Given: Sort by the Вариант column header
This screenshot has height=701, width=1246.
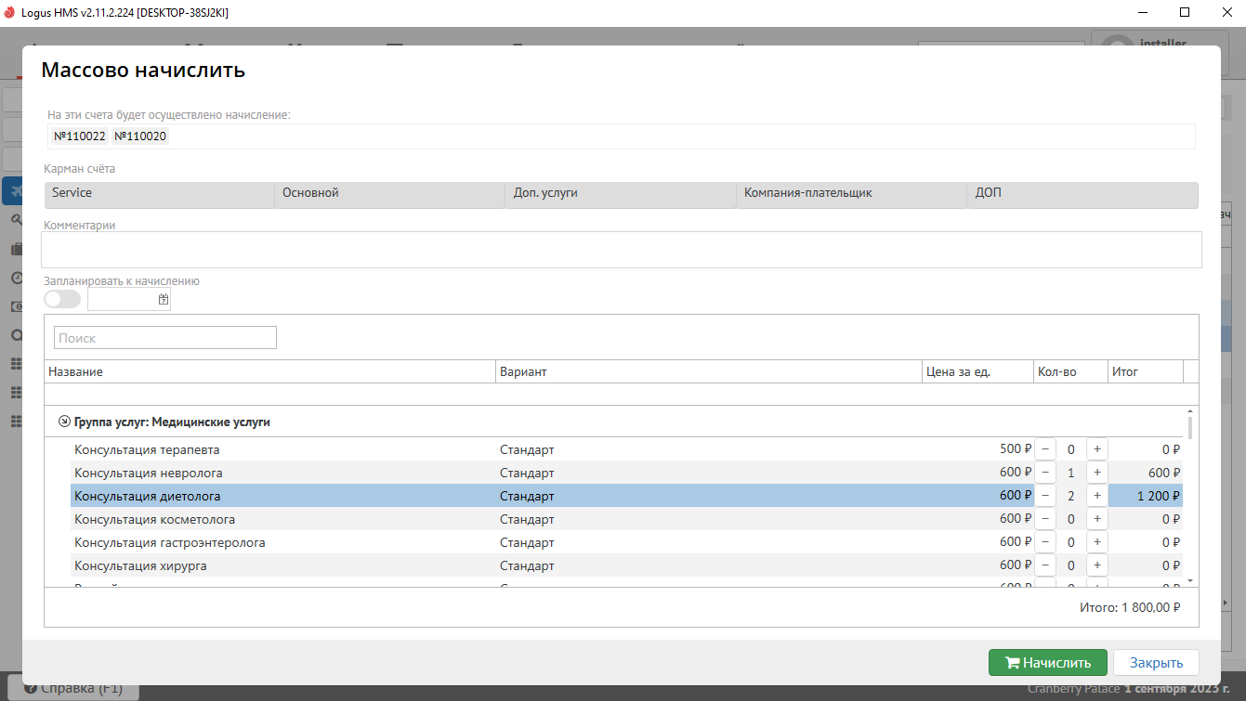Looking at the screenshot, I should (709, 371).
